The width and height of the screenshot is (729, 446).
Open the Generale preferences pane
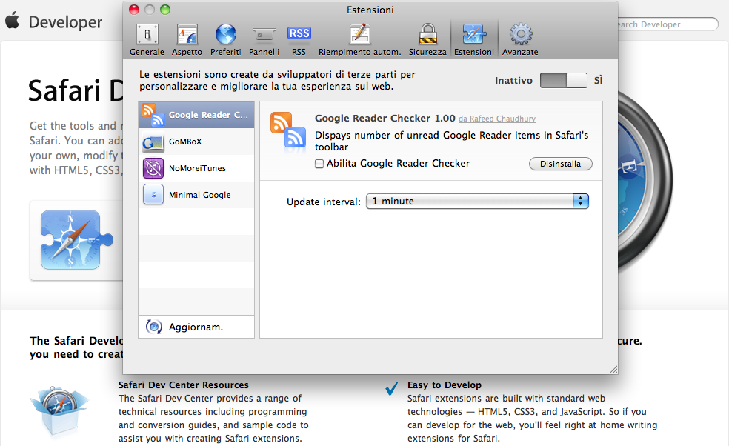(x=147, y=40)
